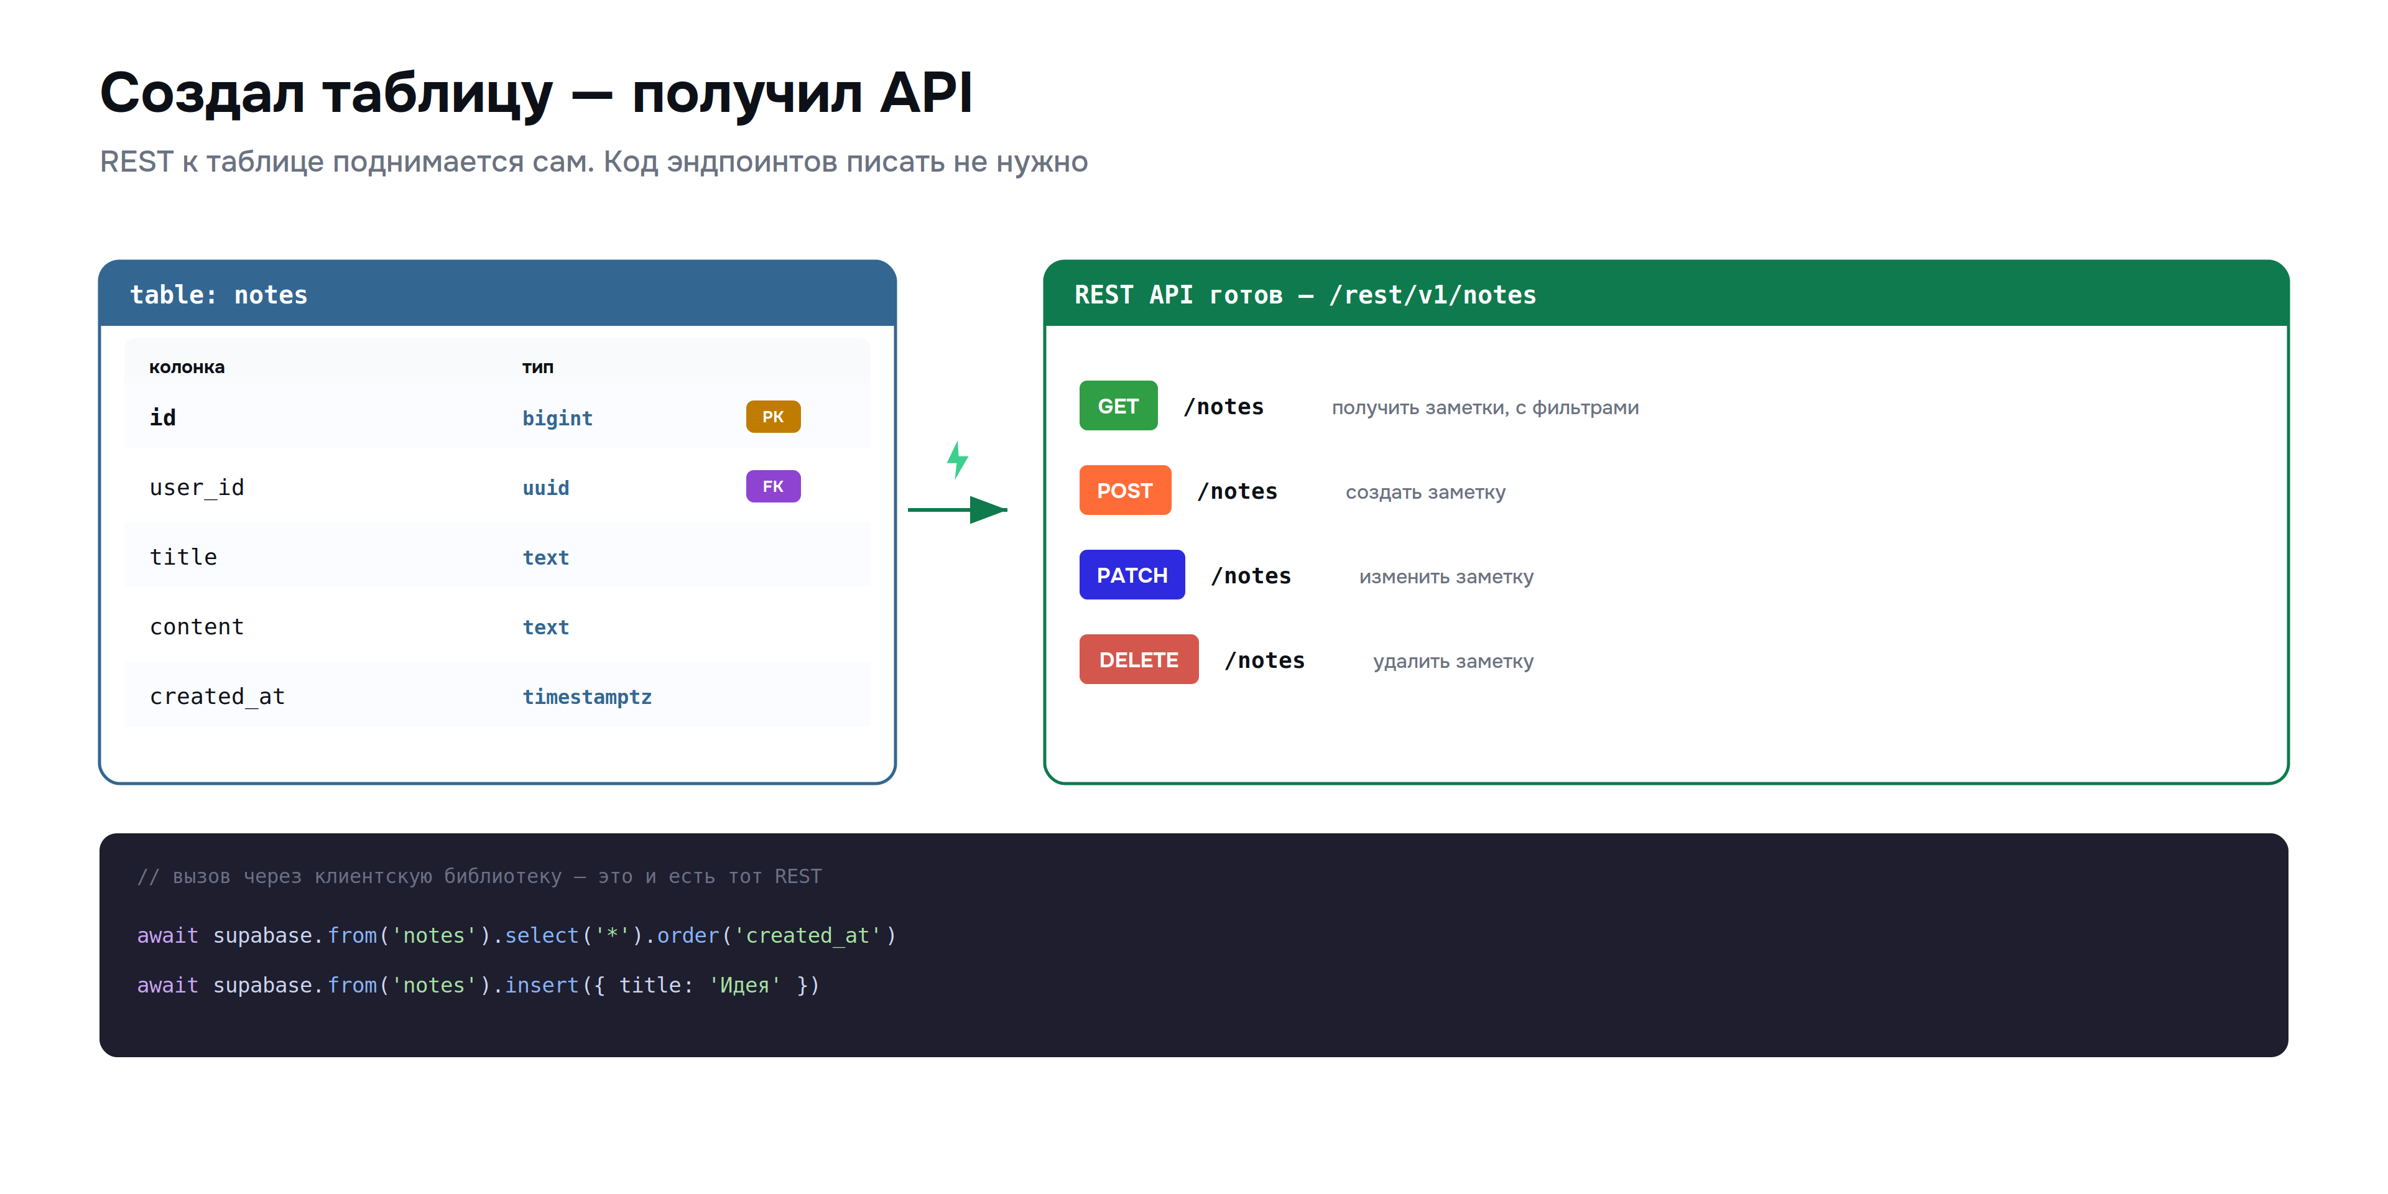Image resolution: width=2388 pixels, height=1194 pixels.
Task: Click the 'text' type in title row
Action: tap(546, 557)
